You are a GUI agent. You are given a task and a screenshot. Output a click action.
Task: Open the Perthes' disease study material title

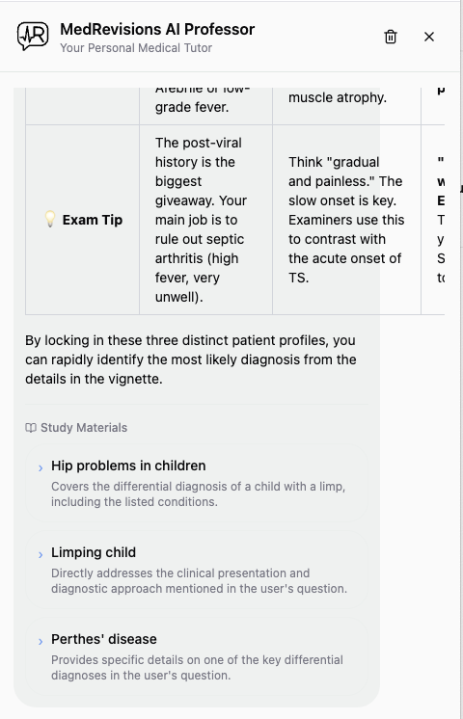point(104,639)
